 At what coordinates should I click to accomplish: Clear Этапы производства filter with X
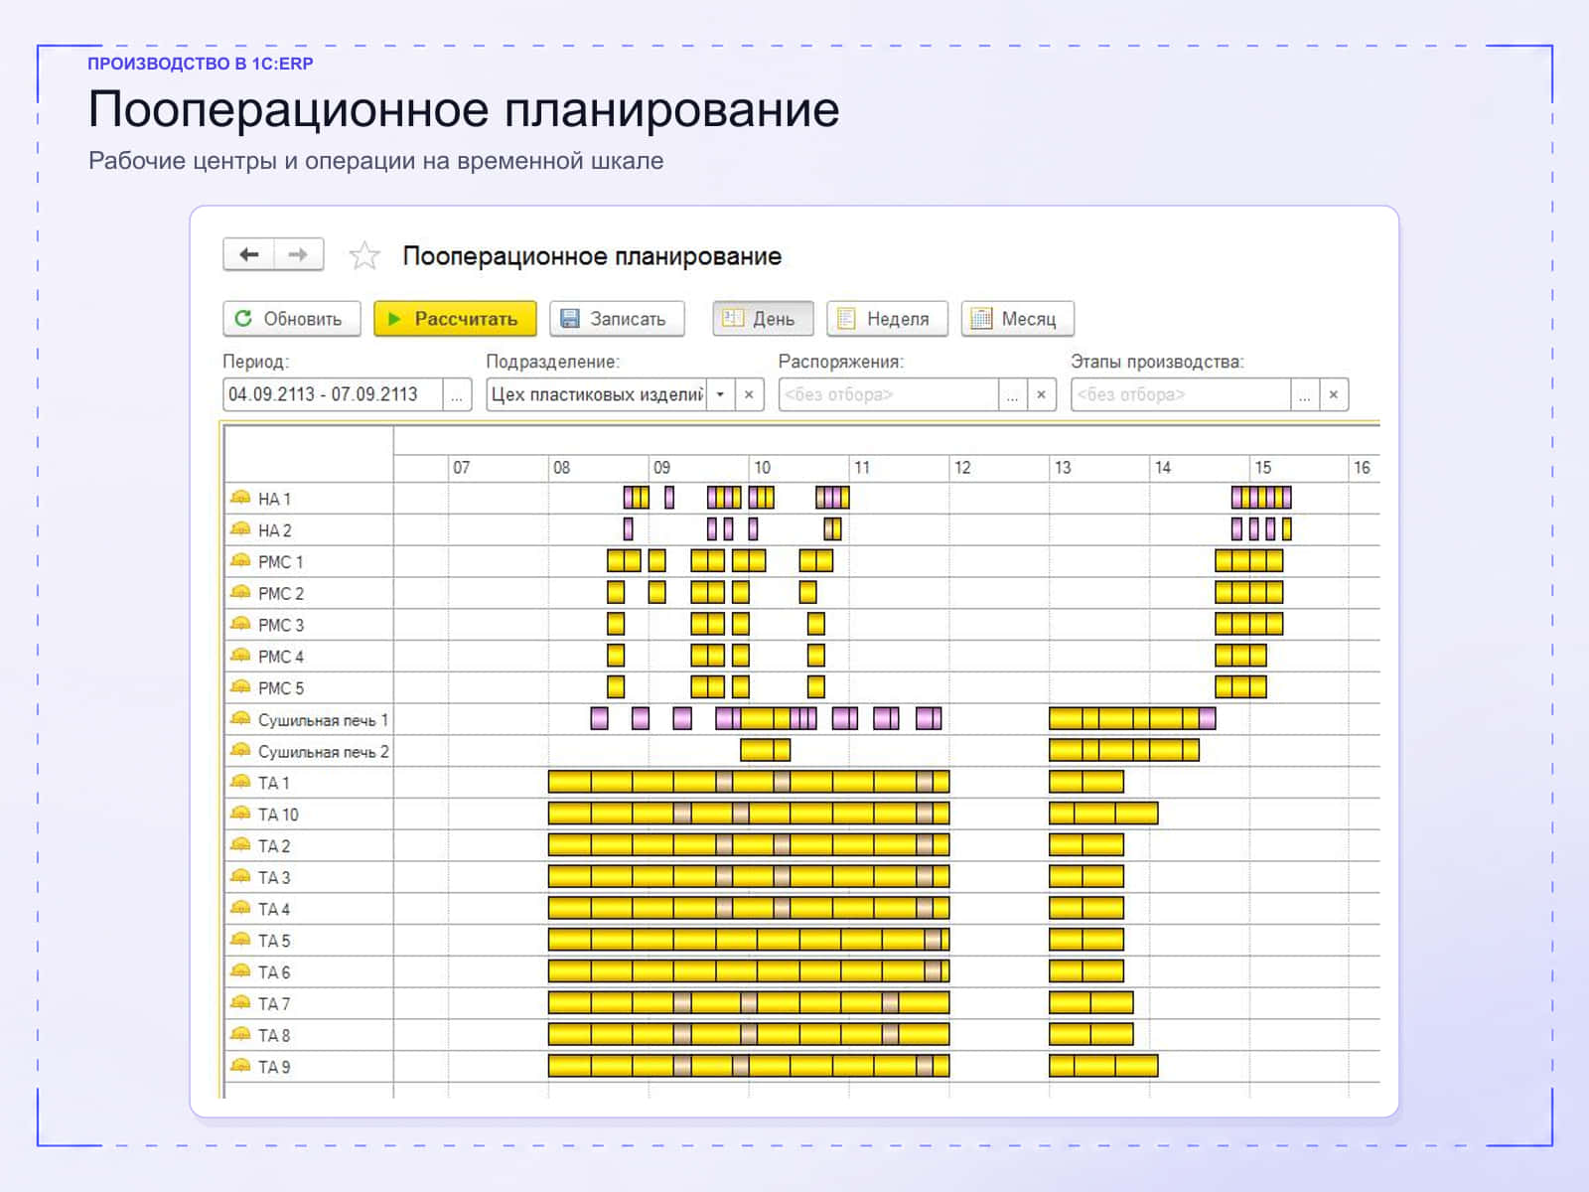click(1334, 394)
